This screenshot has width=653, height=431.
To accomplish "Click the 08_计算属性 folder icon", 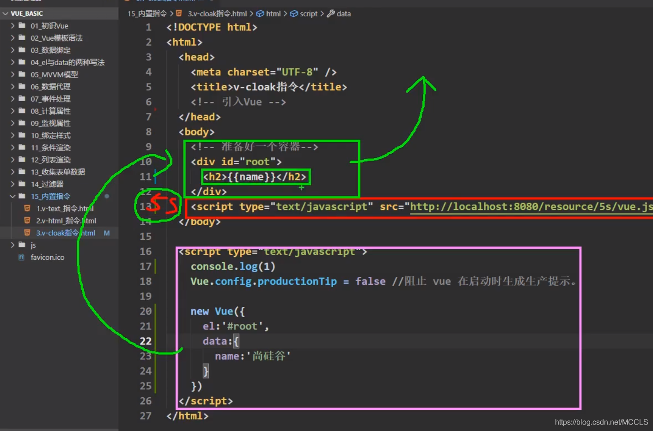I will pos(22,111).
